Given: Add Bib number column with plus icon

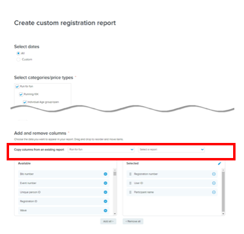Looking at the screenshot, I should (105, 174).
